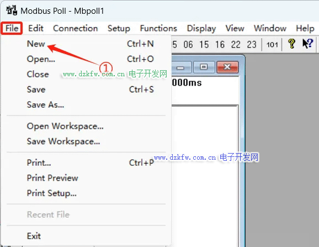Open the Display menu
The image size is (319, 247).
[x=201, y=28]
